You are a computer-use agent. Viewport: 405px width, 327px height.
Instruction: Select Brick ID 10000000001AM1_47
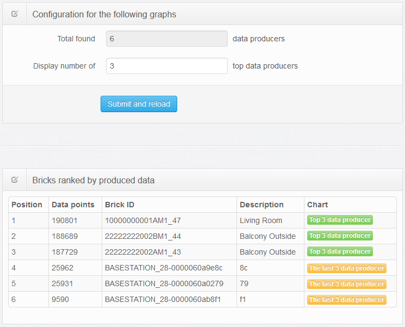tap(143, 220)
